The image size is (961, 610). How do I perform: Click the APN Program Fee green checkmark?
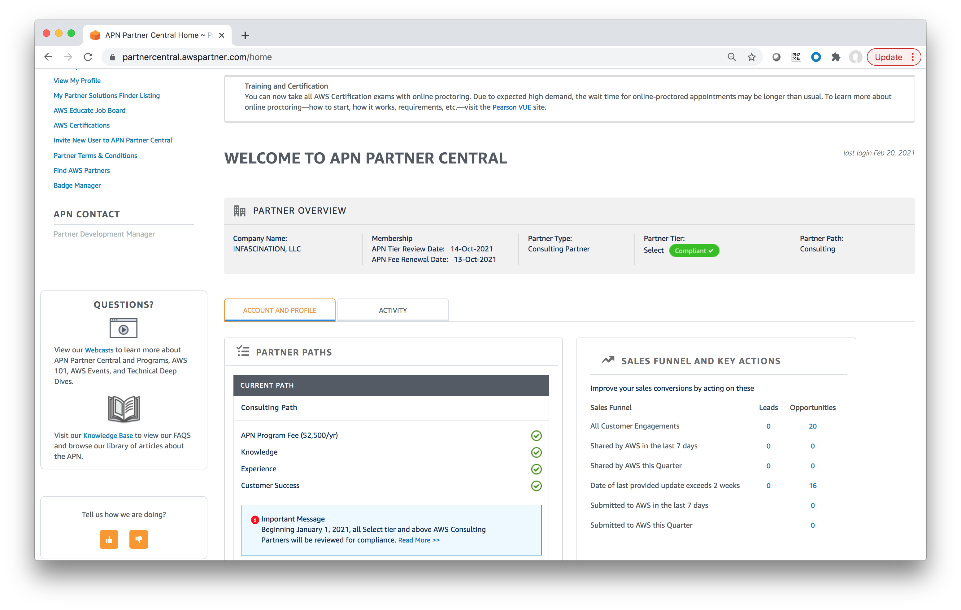(x=536, y=436)
